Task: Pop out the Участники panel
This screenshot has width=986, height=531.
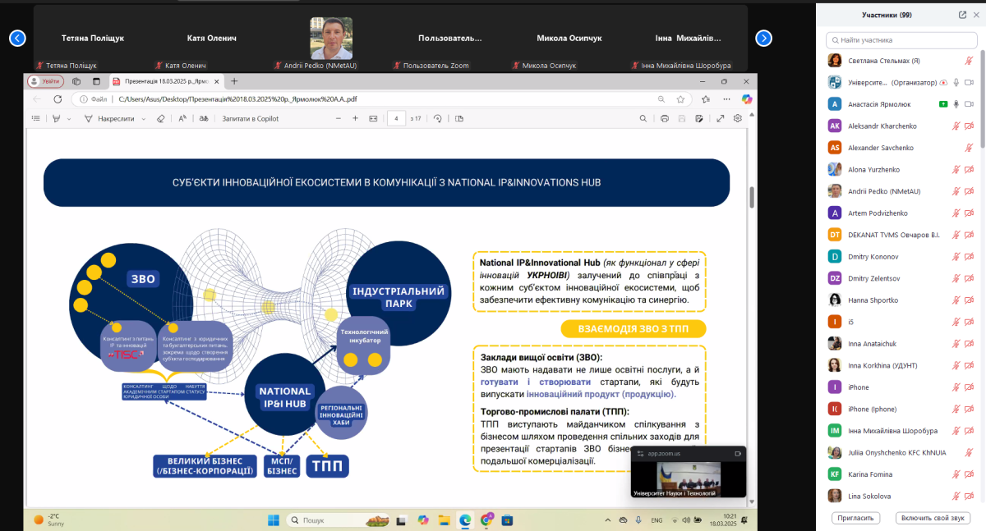Action: (962, 15)
